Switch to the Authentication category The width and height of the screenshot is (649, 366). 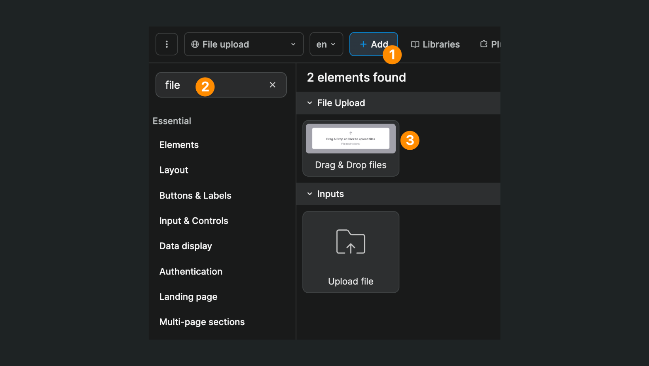click(191, 271)
